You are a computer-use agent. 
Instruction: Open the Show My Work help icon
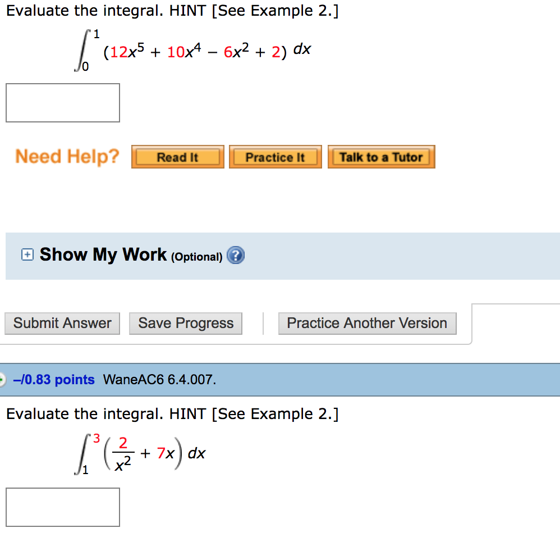click(236, 255)
